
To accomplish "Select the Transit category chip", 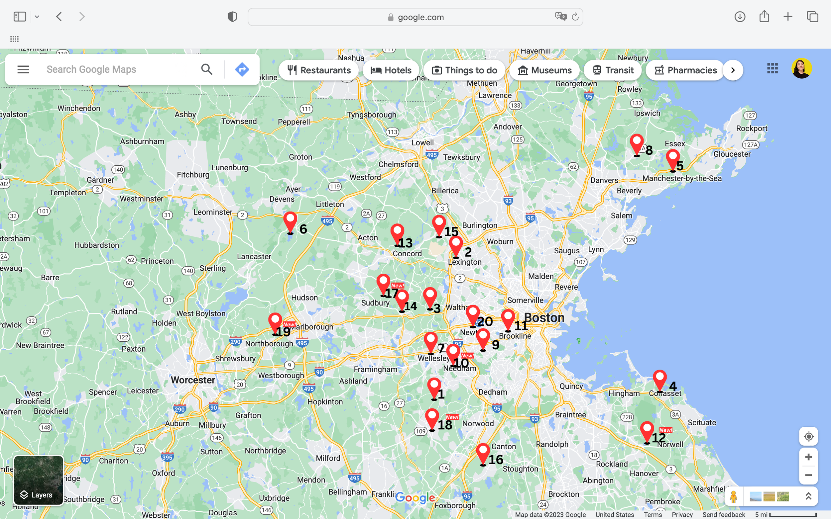I will click(x=613, y=70).
